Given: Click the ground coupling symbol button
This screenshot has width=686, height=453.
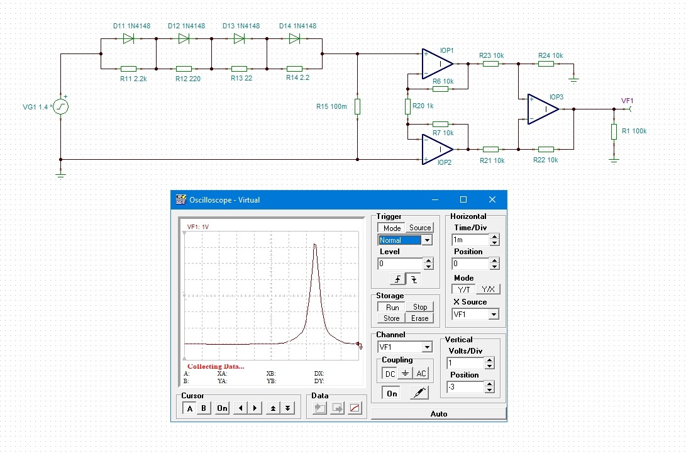Looking at the screenshot, I should coord(405,373).
